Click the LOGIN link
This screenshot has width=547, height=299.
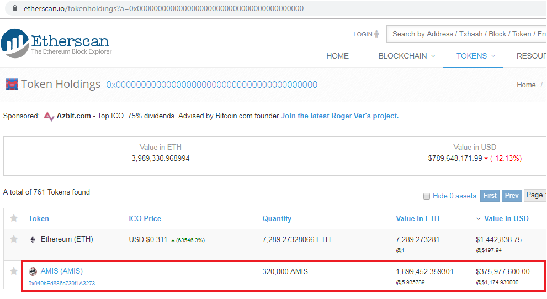[363, 34]
